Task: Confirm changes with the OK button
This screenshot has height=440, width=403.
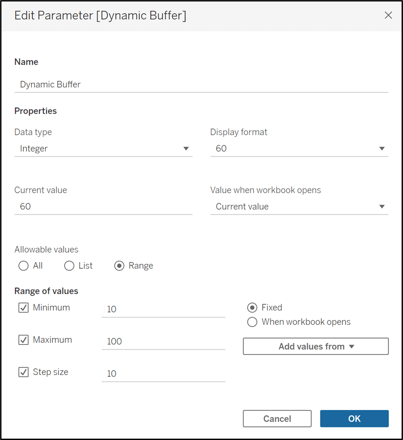Action: coord(355,418)
